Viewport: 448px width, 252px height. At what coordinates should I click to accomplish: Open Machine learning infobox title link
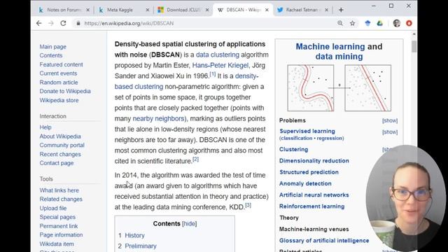pos(330,47)
